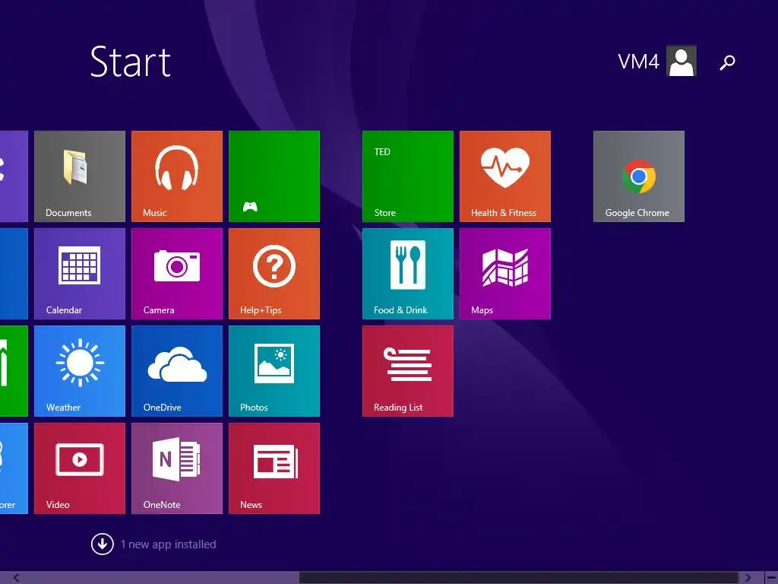
Task: Open the Weather tile
Action: tap(79, 371)
